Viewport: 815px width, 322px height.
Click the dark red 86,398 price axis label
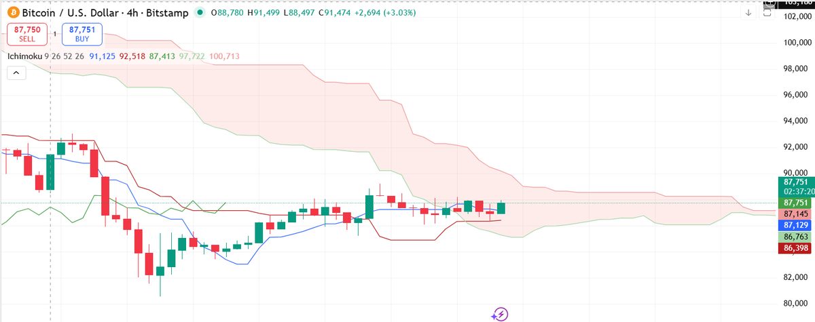[795, 248]
